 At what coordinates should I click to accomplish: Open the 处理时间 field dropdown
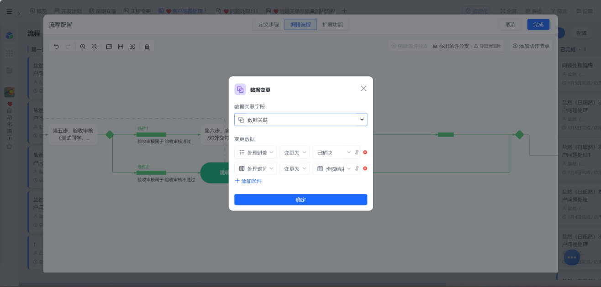255,168
